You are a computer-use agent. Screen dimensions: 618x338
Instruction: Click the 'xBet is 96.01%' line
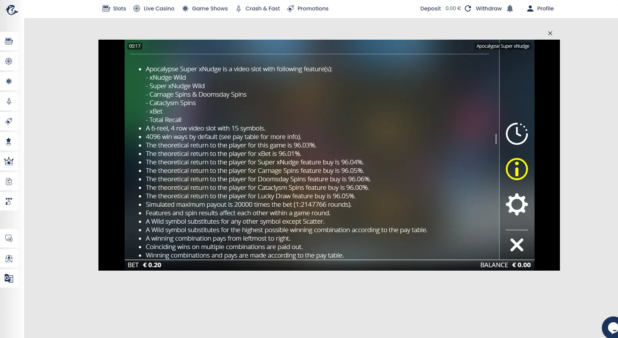[x=223, y=154]
